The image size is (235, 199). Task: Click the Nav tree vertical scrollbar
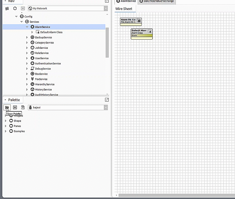[107, 43]
